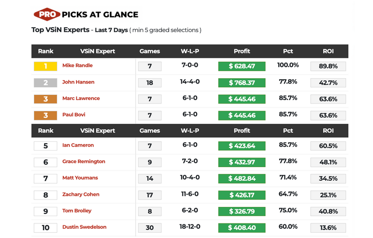This screenshot has width=373, height=238.
Task: Click the rank 5 number box
Action: [x=46, y=146]
